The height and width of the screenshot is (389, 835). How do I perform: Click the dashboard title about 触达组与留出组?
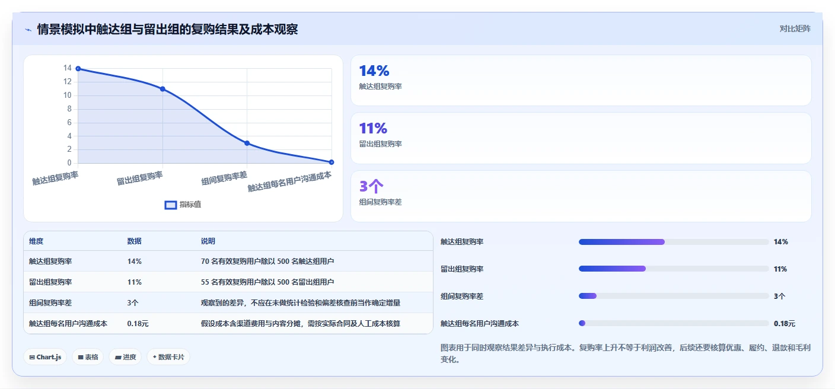pyautogui.click(x=167, y=29)
